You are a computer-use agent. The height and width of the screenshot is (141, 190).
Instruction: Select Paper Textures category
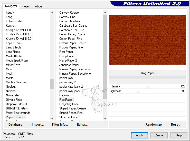pyautogui.click(x=15, y=117)
